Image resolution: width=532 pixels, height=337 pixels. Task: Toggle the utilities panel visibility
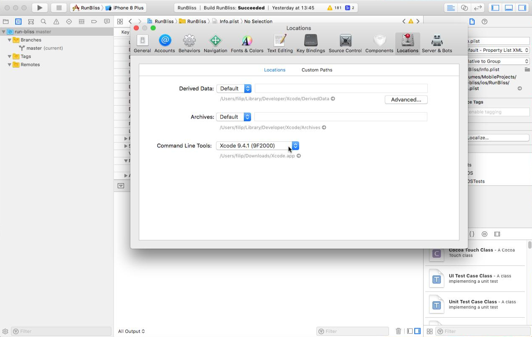[x=522, y=8]
